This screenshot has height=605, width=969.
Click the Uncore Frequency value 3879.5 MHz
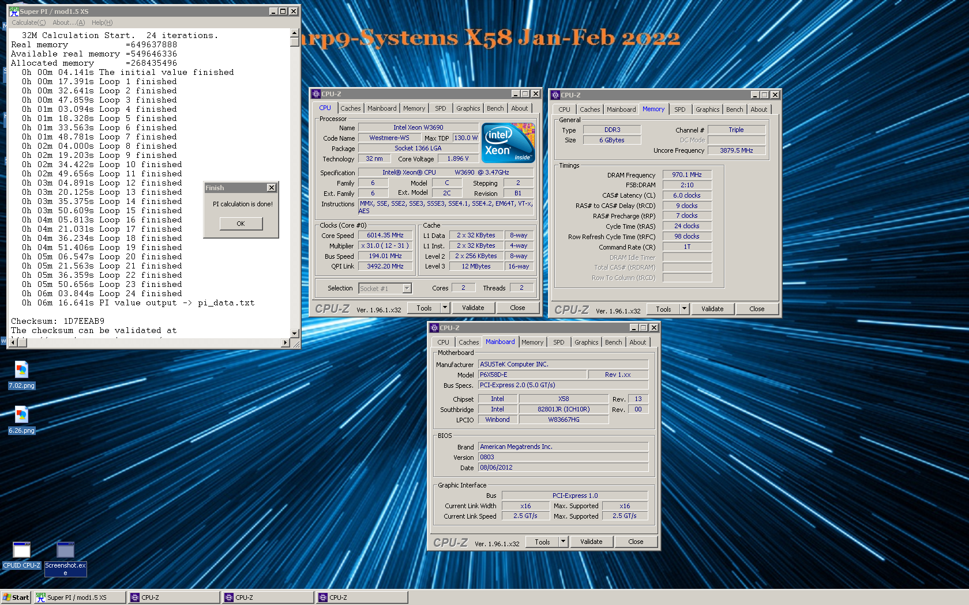coord(737,150)
